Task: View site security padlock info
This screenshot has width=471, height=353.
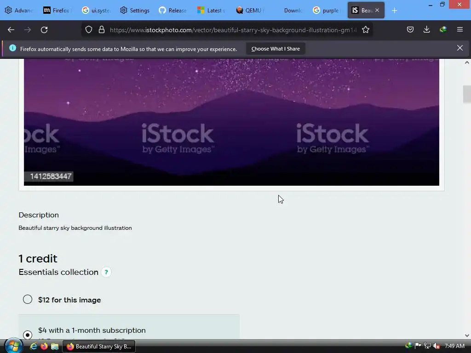Action: 102,30
